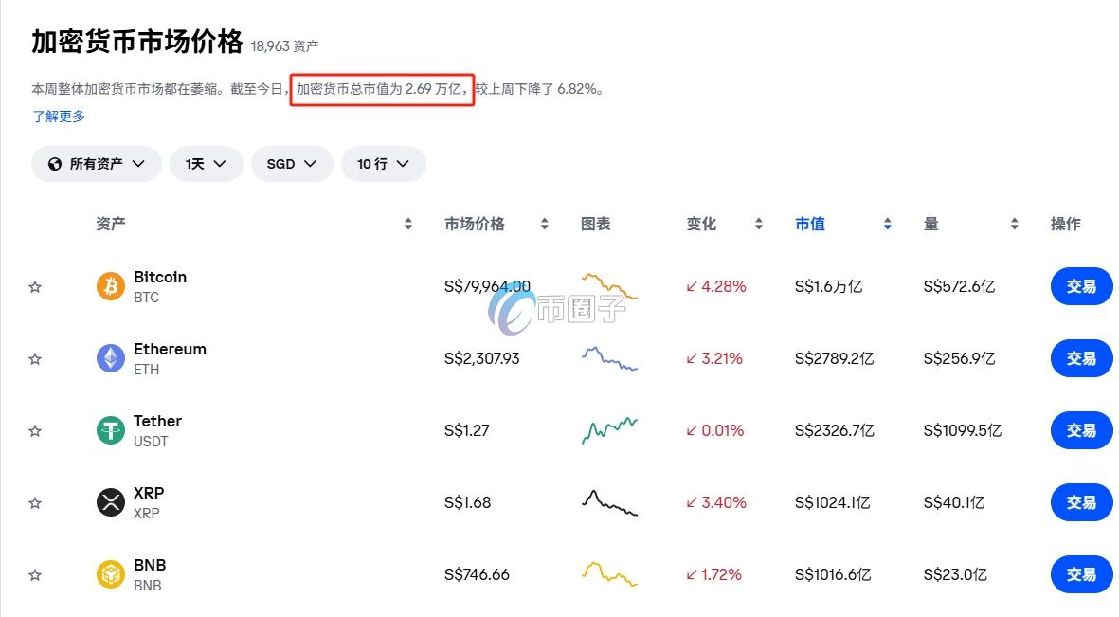Click Bitcoin price S$79,964.00

pos(487,286)
